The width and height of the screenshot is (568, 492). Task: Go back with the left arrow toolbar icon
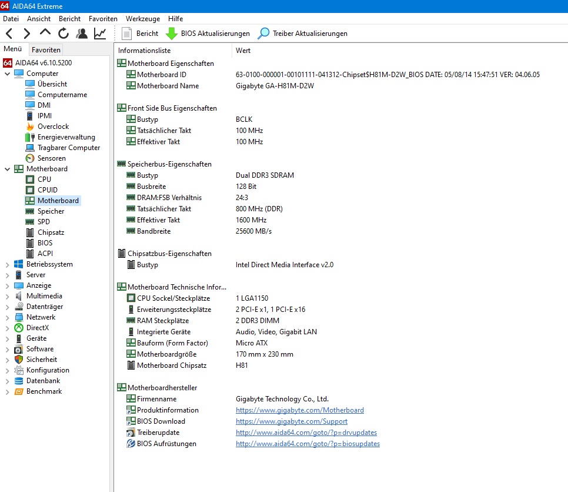coord(9,34)
